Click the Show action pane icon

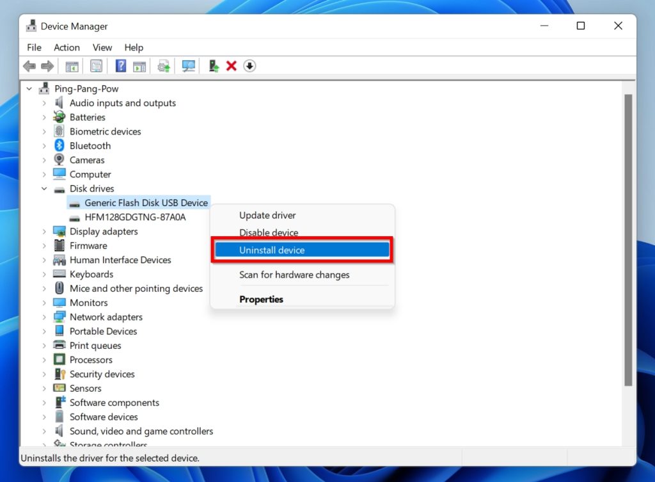tap(140, 66)
